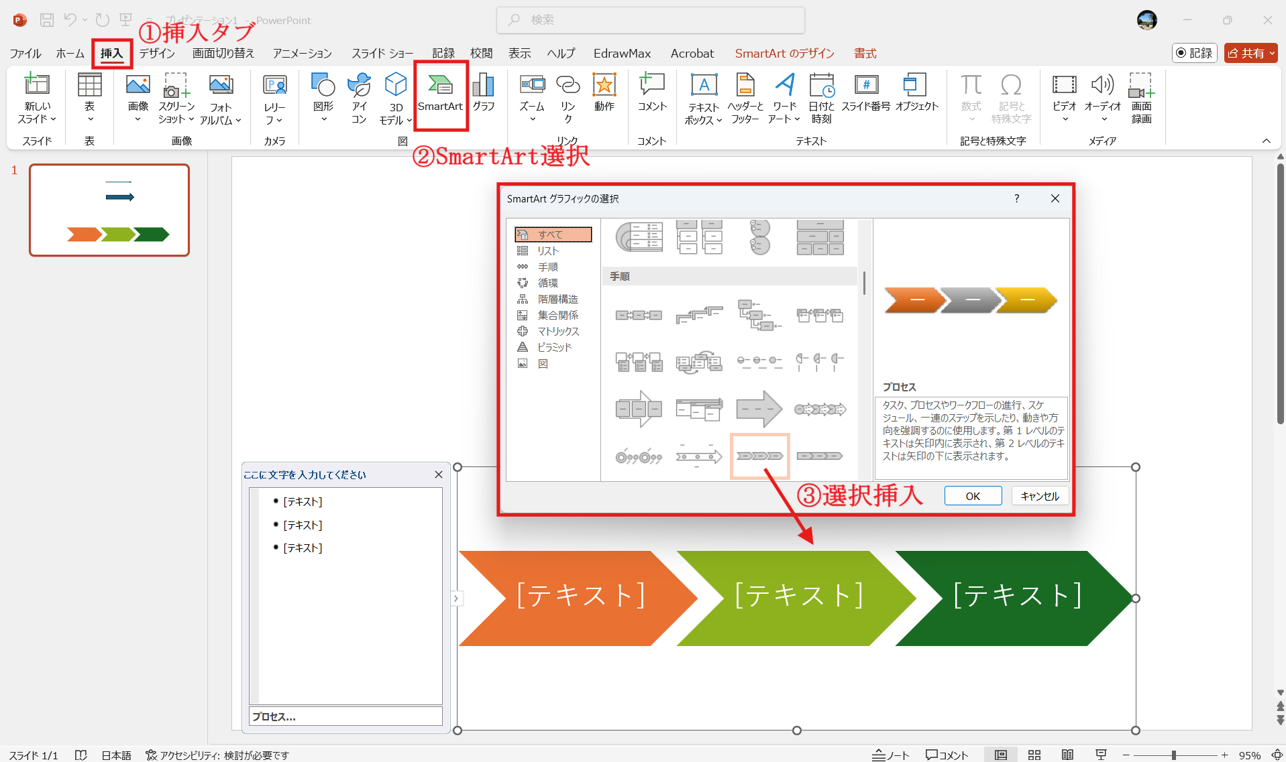
Task: Expand the WordArt dropdown arrow
Action: pos(797,119)
